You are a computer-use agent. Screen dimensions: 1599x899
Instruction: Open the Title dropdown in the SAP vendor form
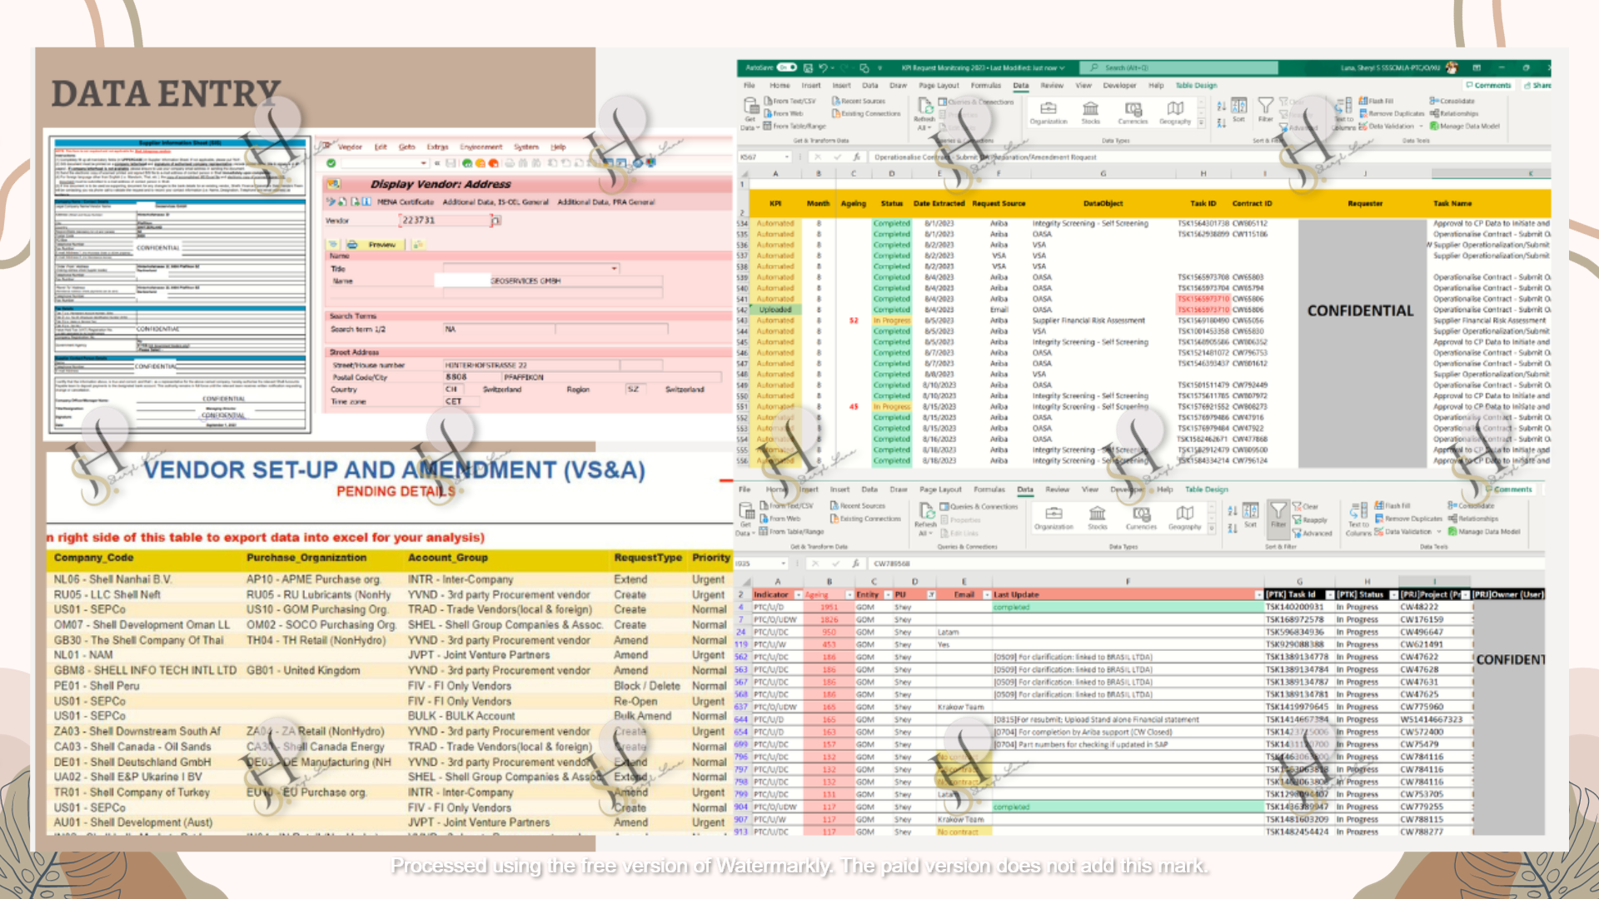(x=614, y=268)
